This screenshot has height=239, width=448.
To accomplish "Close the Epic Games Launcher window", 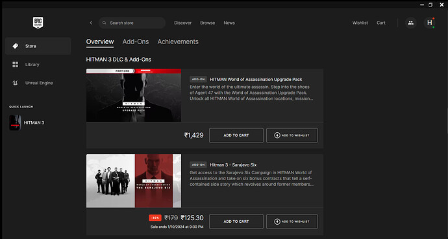I will point(442,5).
